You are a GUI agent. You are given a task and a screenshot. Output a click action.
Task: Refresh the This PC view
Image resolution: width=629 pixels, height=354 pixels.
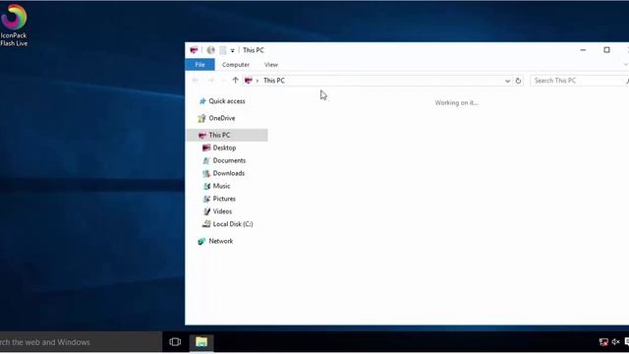tap(518, 81)
